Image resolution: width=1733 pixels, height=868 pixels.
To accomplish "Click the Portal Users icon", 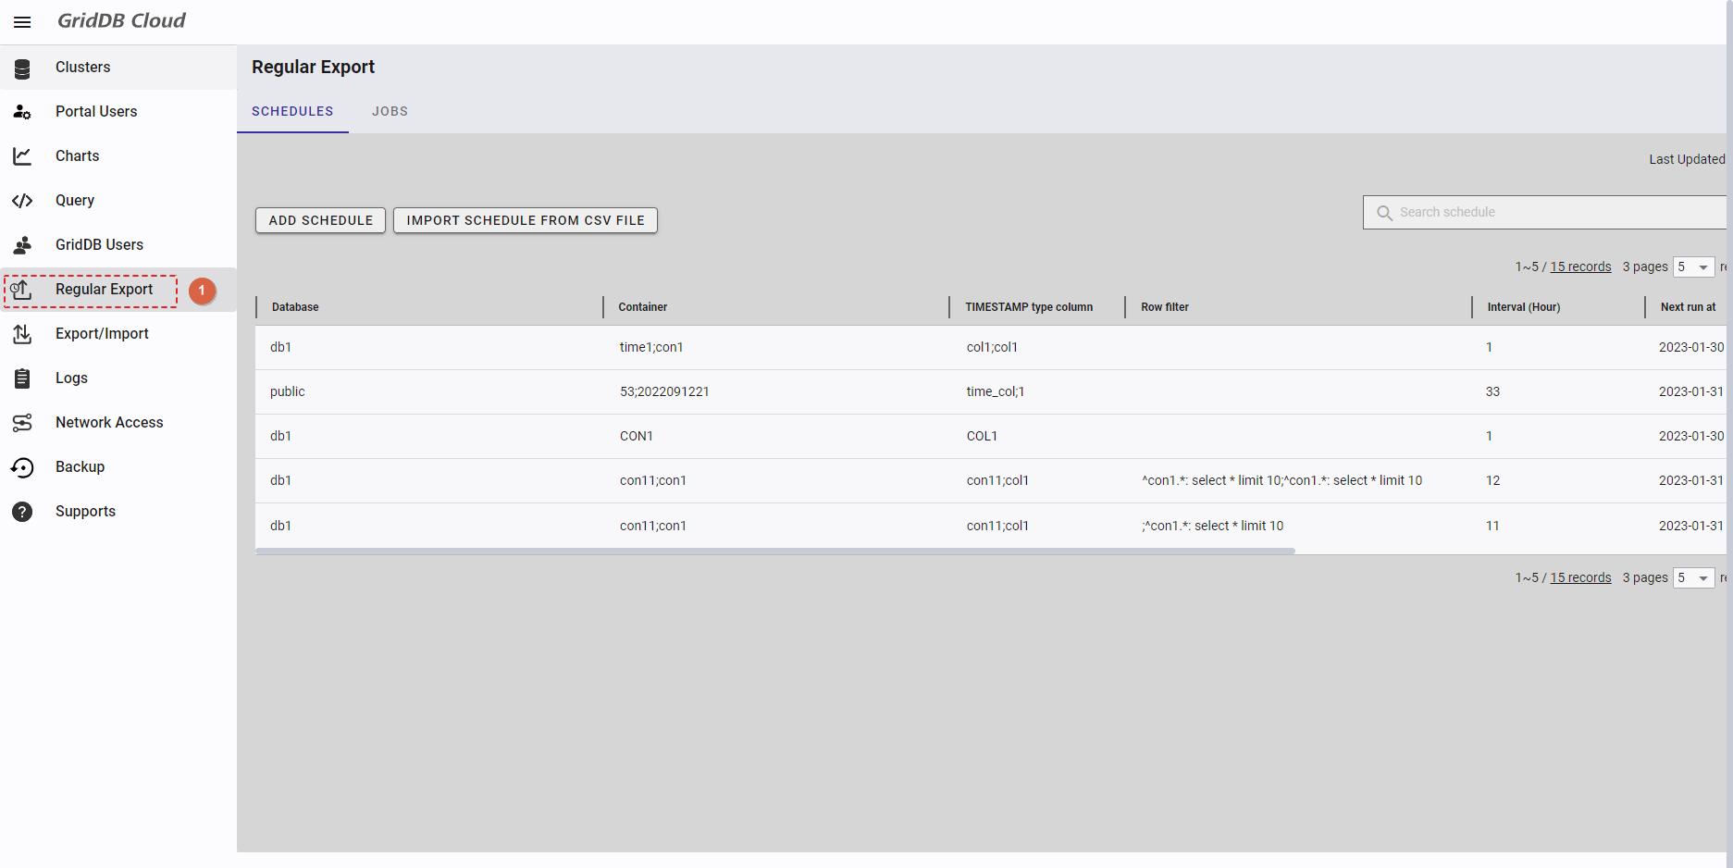I will 22,112.
